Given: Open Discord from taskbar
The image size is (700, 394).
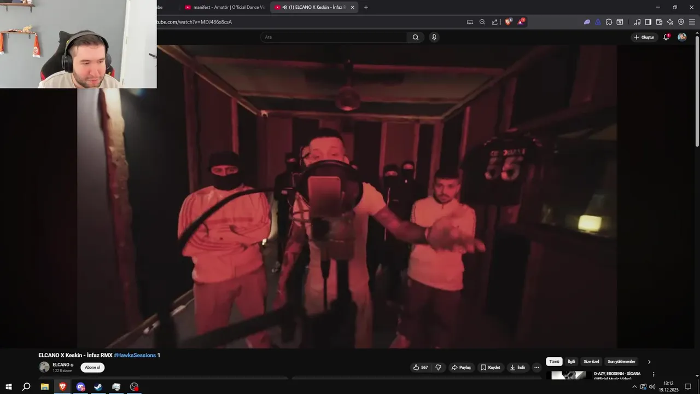Looking at the screenshot, I should tap(81, 387).
